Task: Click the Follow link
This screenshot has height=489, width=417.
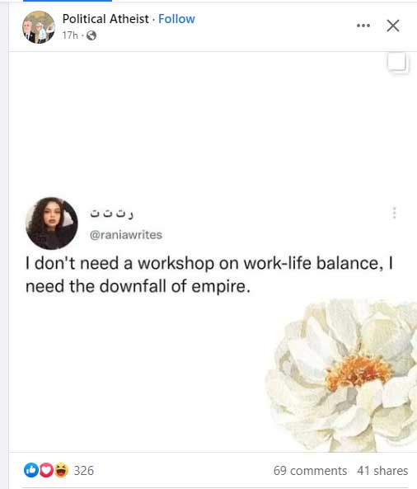Action: tap(176, 19)
